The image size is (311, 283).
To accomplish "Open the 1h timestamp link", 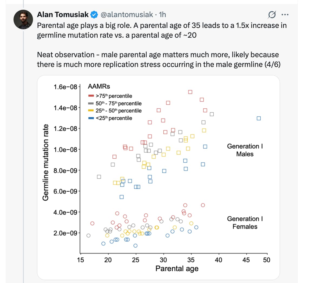I will click(x=163, y=15).
